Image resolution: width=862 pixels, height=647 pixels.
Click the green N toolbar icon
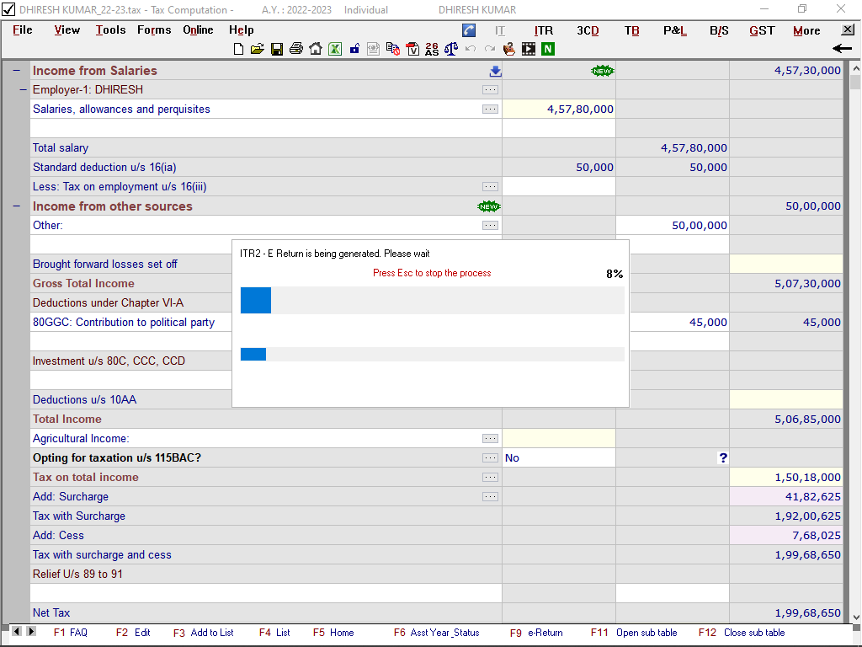tap(548, 49)
